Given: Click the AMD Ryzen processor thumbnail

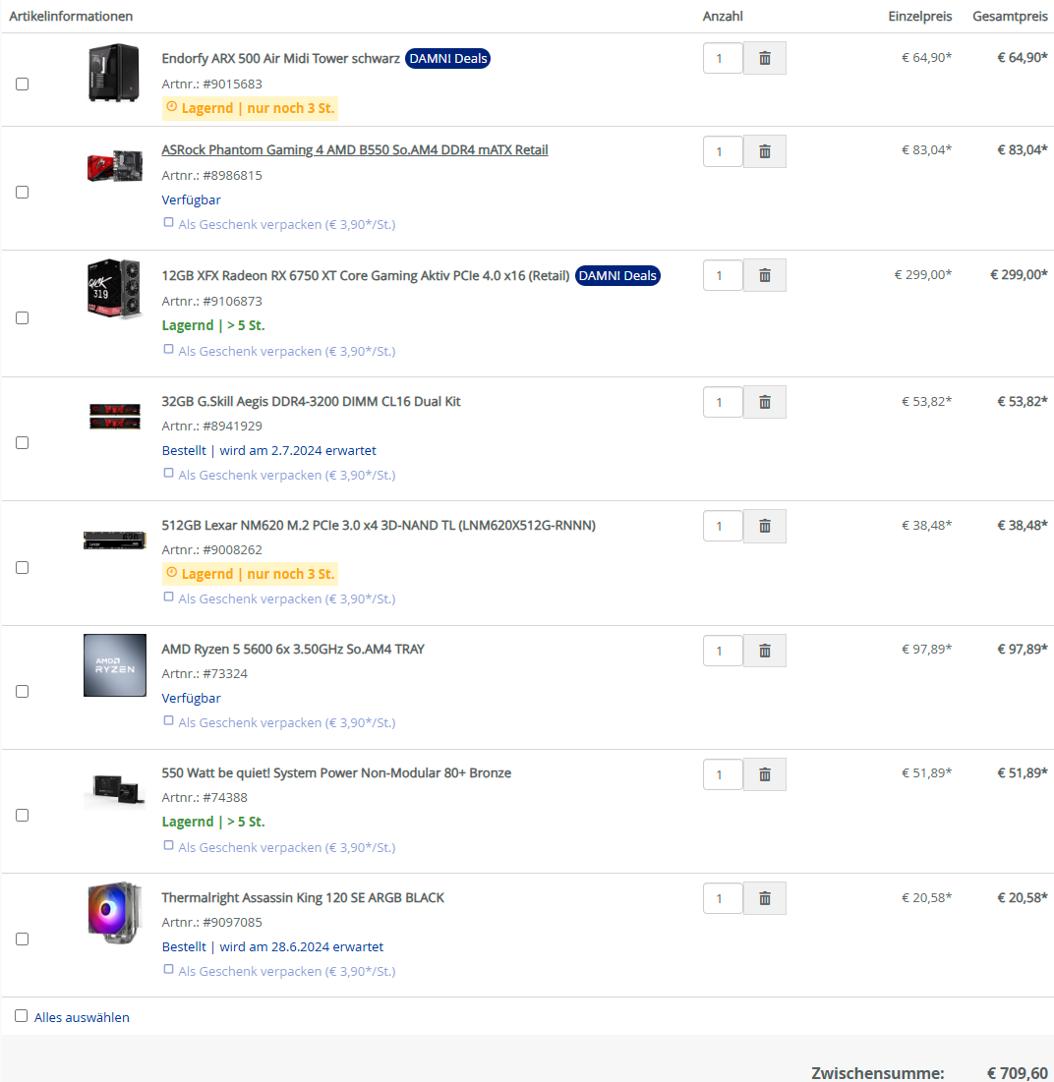Looking at the screenshot, I should [115, 665].
